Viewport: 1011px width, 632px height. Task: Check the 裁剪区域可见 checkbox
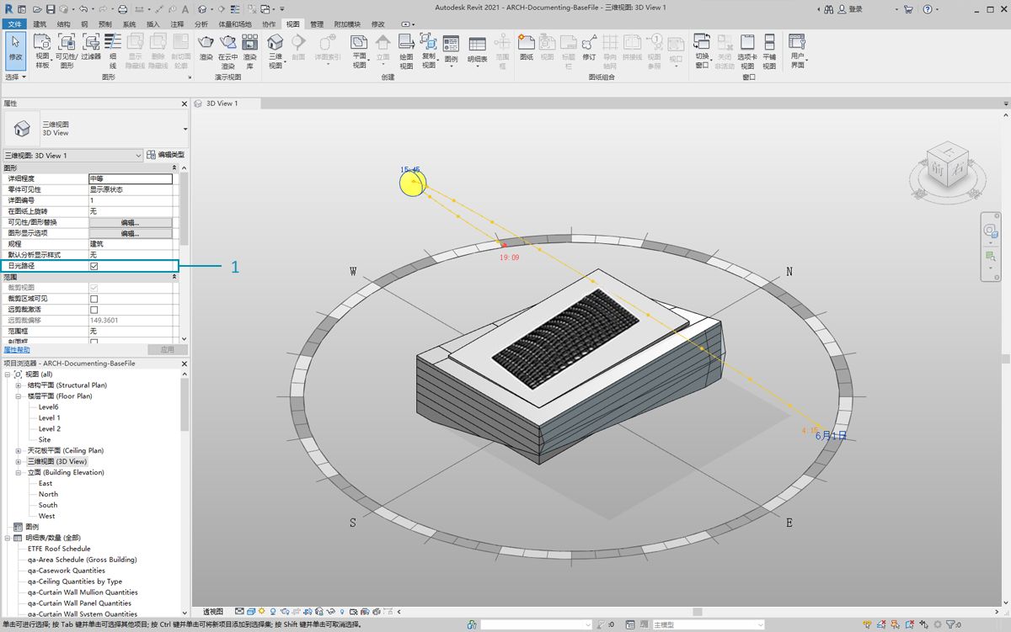[94, 299]
